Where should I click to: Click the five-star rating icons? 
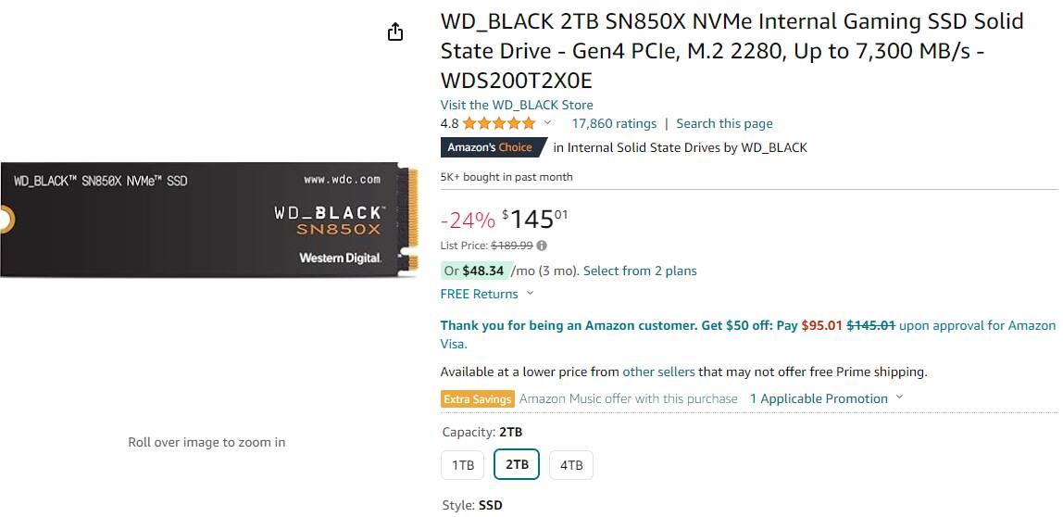499,123
